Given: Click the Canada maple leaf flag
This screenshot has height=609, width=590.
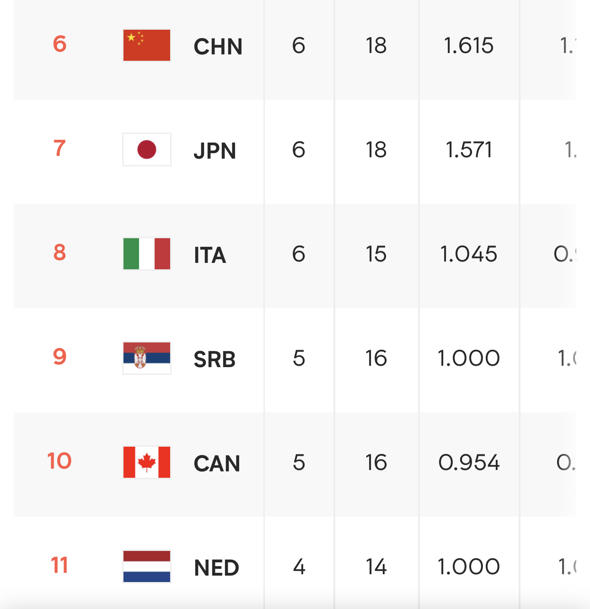Looking at the screenshot, I should tap(147, 462).
